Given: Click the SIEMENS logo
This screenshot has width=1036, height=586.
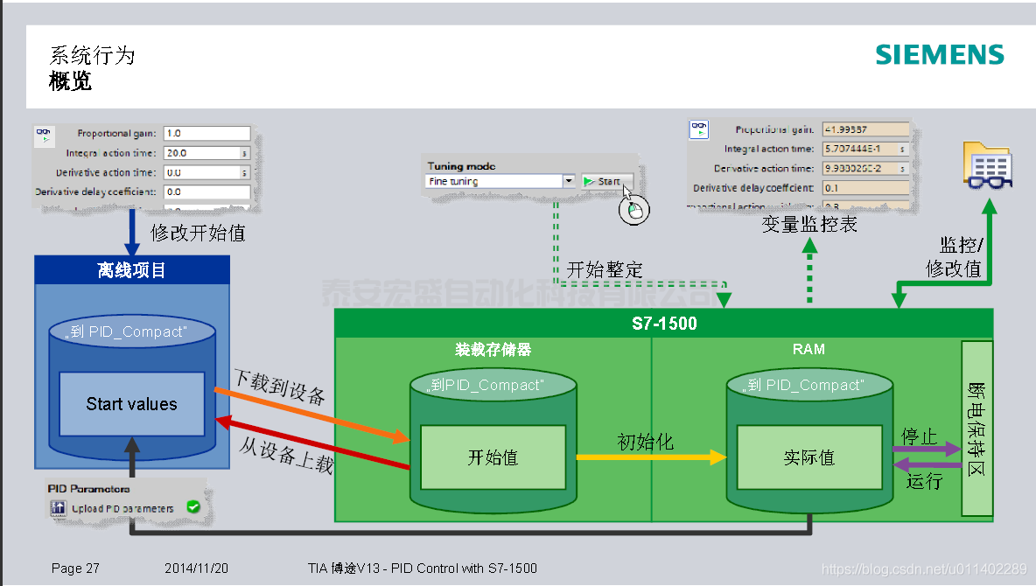Looking at the screenshot, I should pyautogui.click(x=940, y=54).
